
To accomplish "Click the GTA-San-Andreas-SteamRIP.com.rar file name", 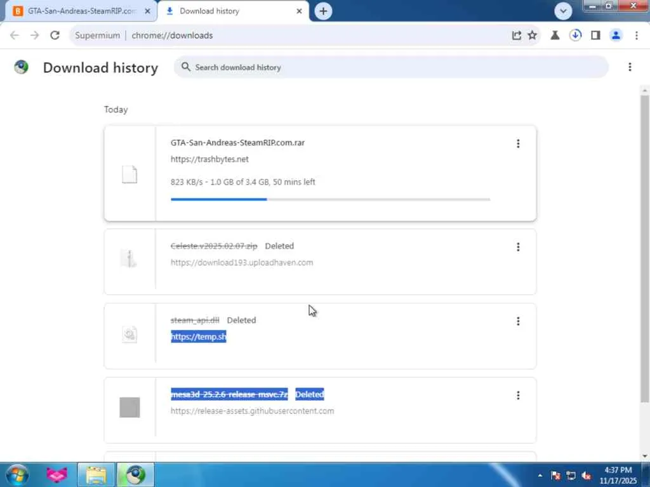I will [237, 143].
